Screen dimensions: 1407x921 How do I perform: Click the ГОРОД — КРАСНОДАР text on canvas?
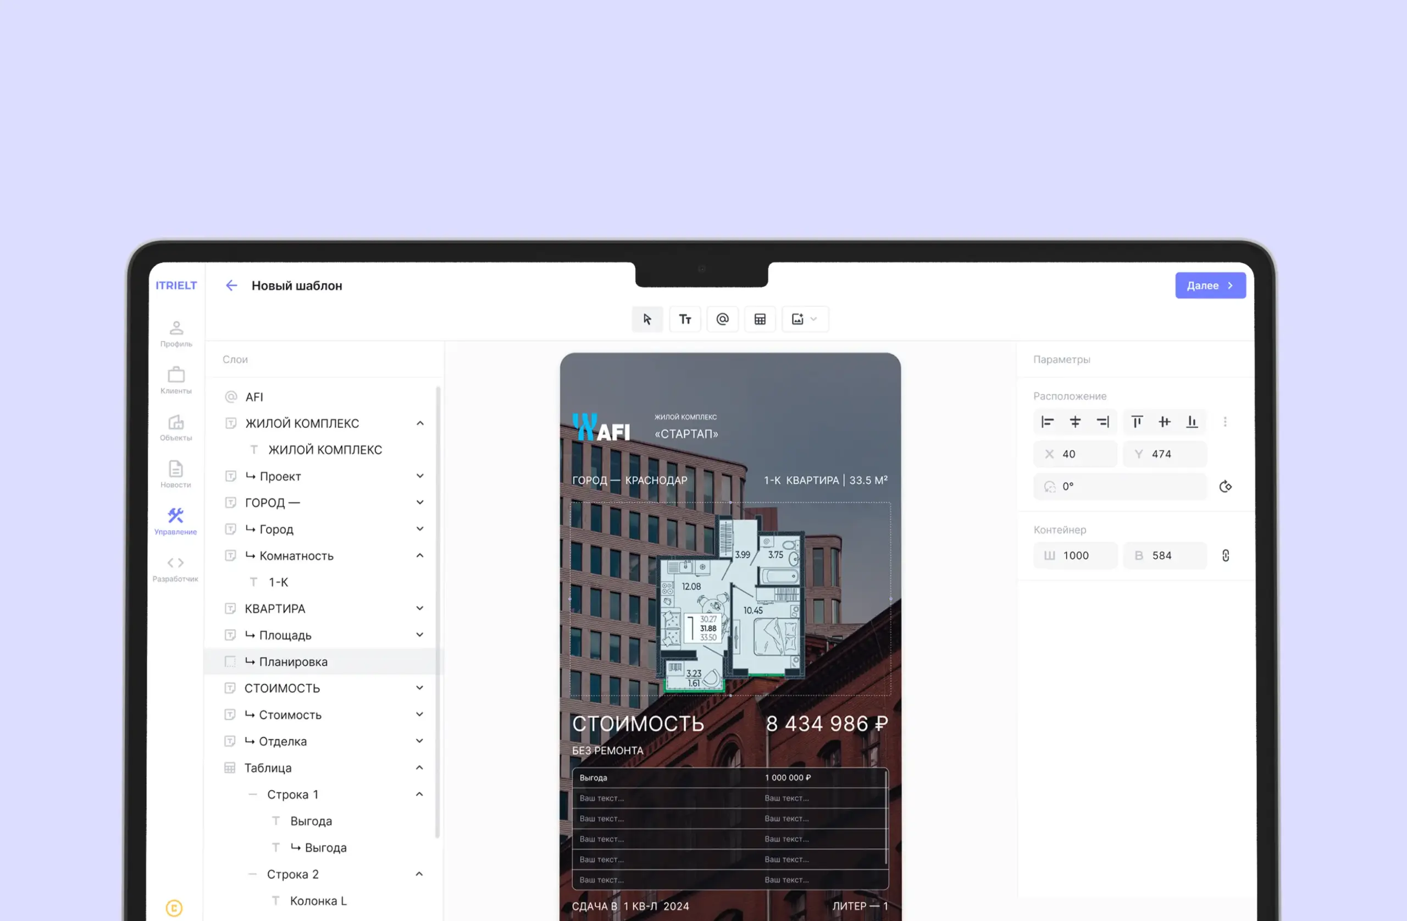pyautogui.click(x=630, y=481)
